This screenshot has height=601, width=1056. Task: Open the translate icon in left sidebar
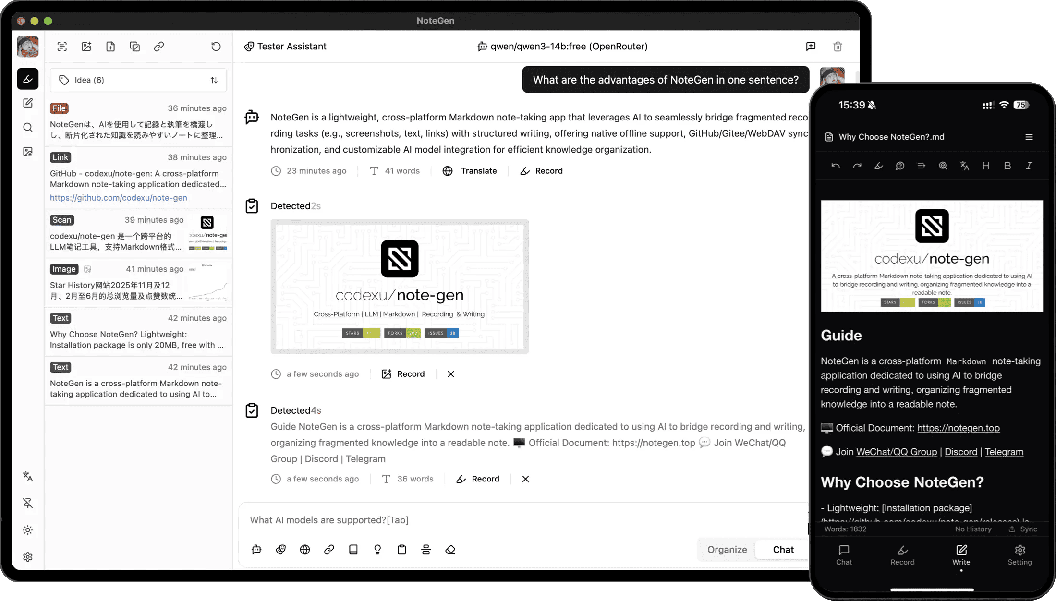28,476
